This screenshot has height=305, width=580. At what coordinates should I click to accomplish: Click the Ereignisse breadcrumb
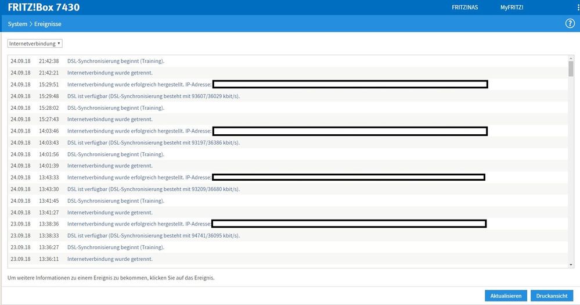pos(48,24)
